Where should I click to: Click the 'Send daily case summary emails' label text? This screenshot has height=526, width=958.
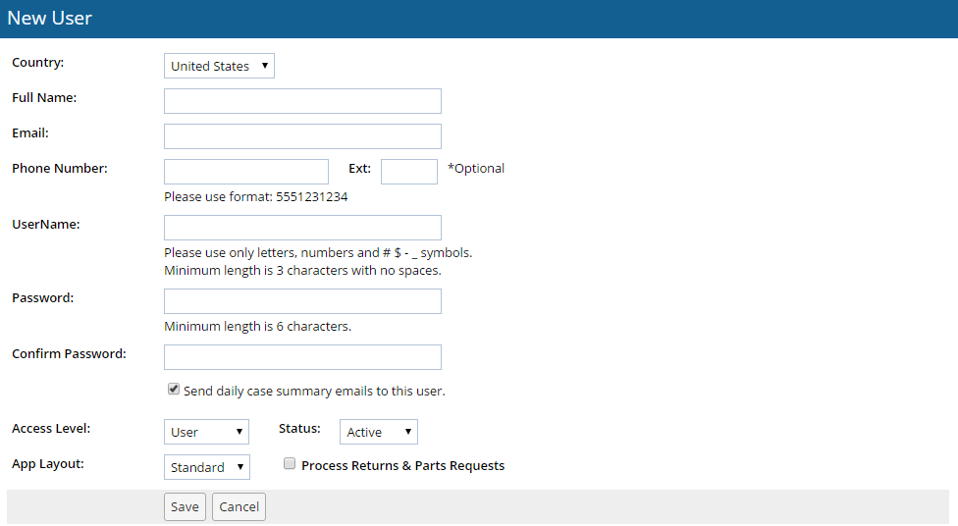(x=314, y=391)
